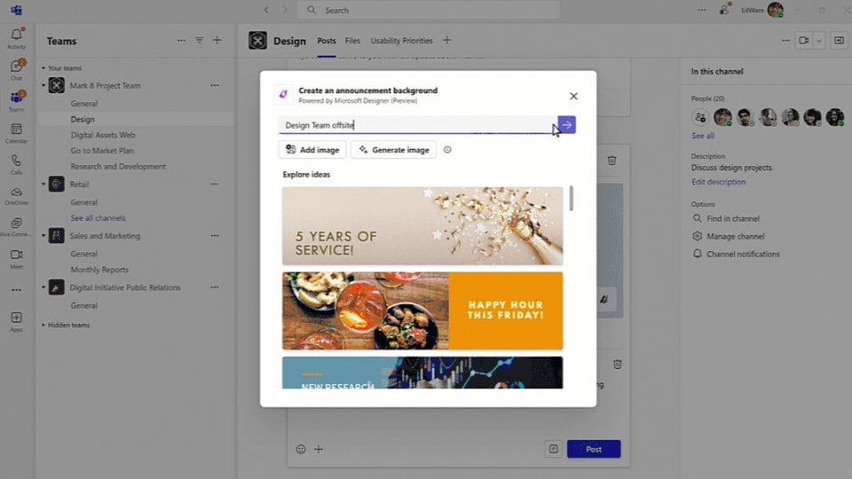Screen dimensions: 852x479
Task: Go forward with the navigation arrow
Action: [x=285, y=10]
